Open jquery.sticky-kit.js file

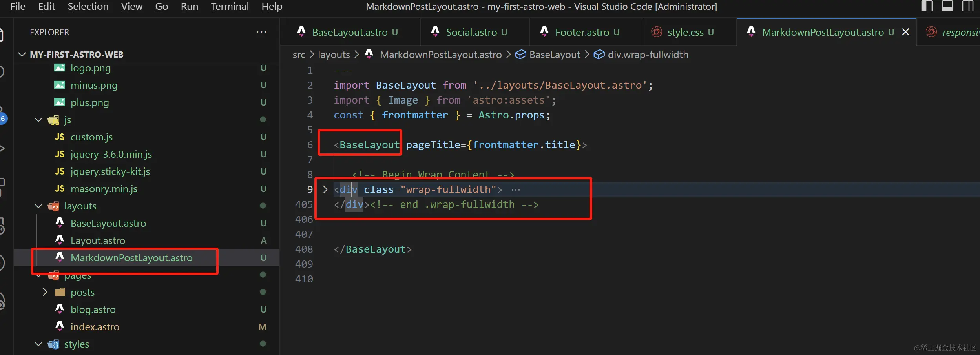tap(110, 171)
